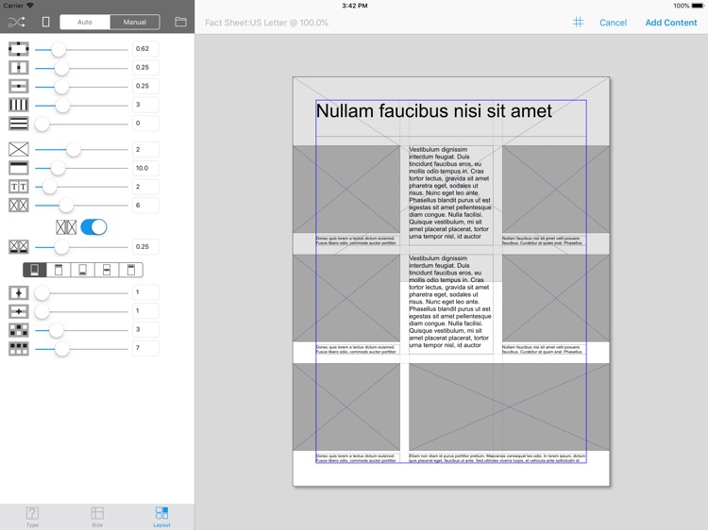Tap the image spacing icon beside 0.25
The image size is (708, 530).
(x=19, y=247)
